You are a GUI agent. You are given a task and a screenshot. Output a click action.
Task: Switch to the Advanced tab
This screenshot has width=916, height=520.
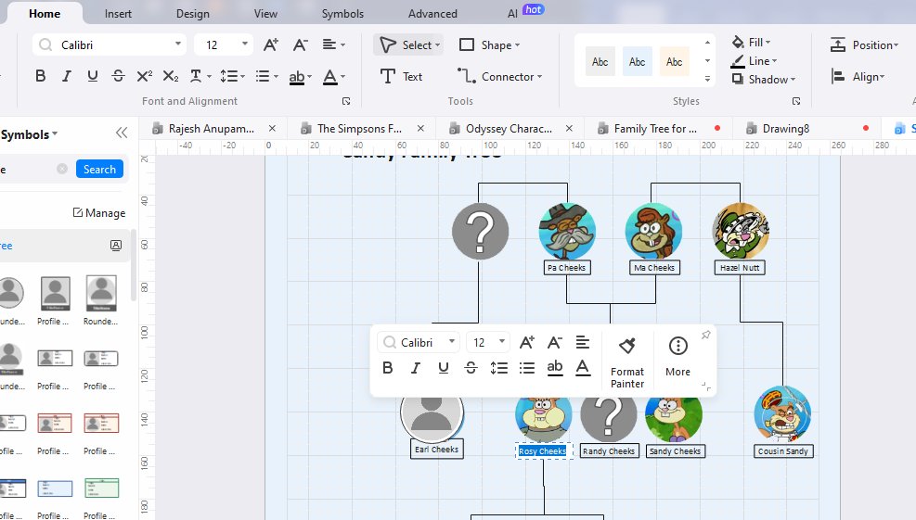pos(432,13)
